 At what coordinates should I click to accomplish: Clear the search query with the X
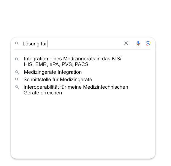126,43
